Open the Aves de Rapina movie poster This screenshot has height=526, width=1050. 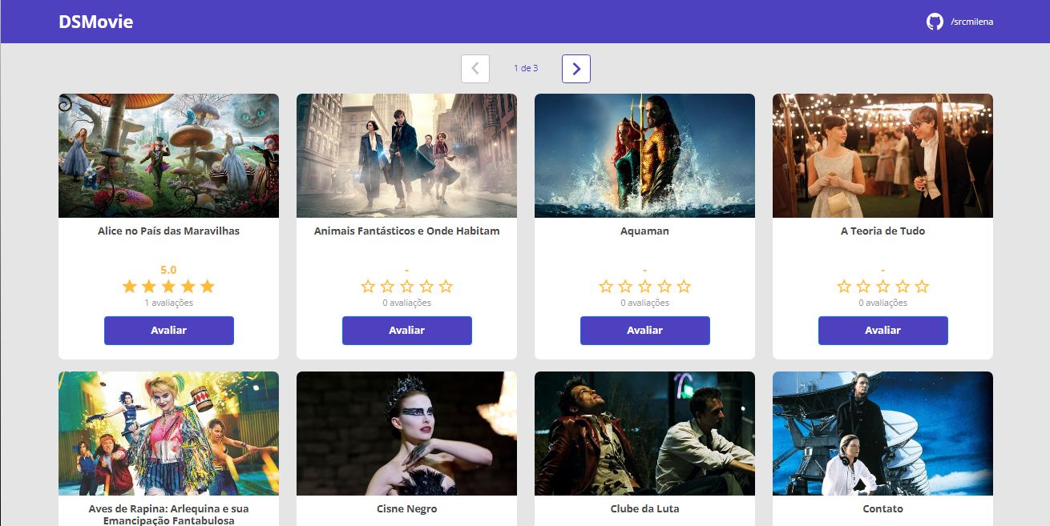(168, 433)
